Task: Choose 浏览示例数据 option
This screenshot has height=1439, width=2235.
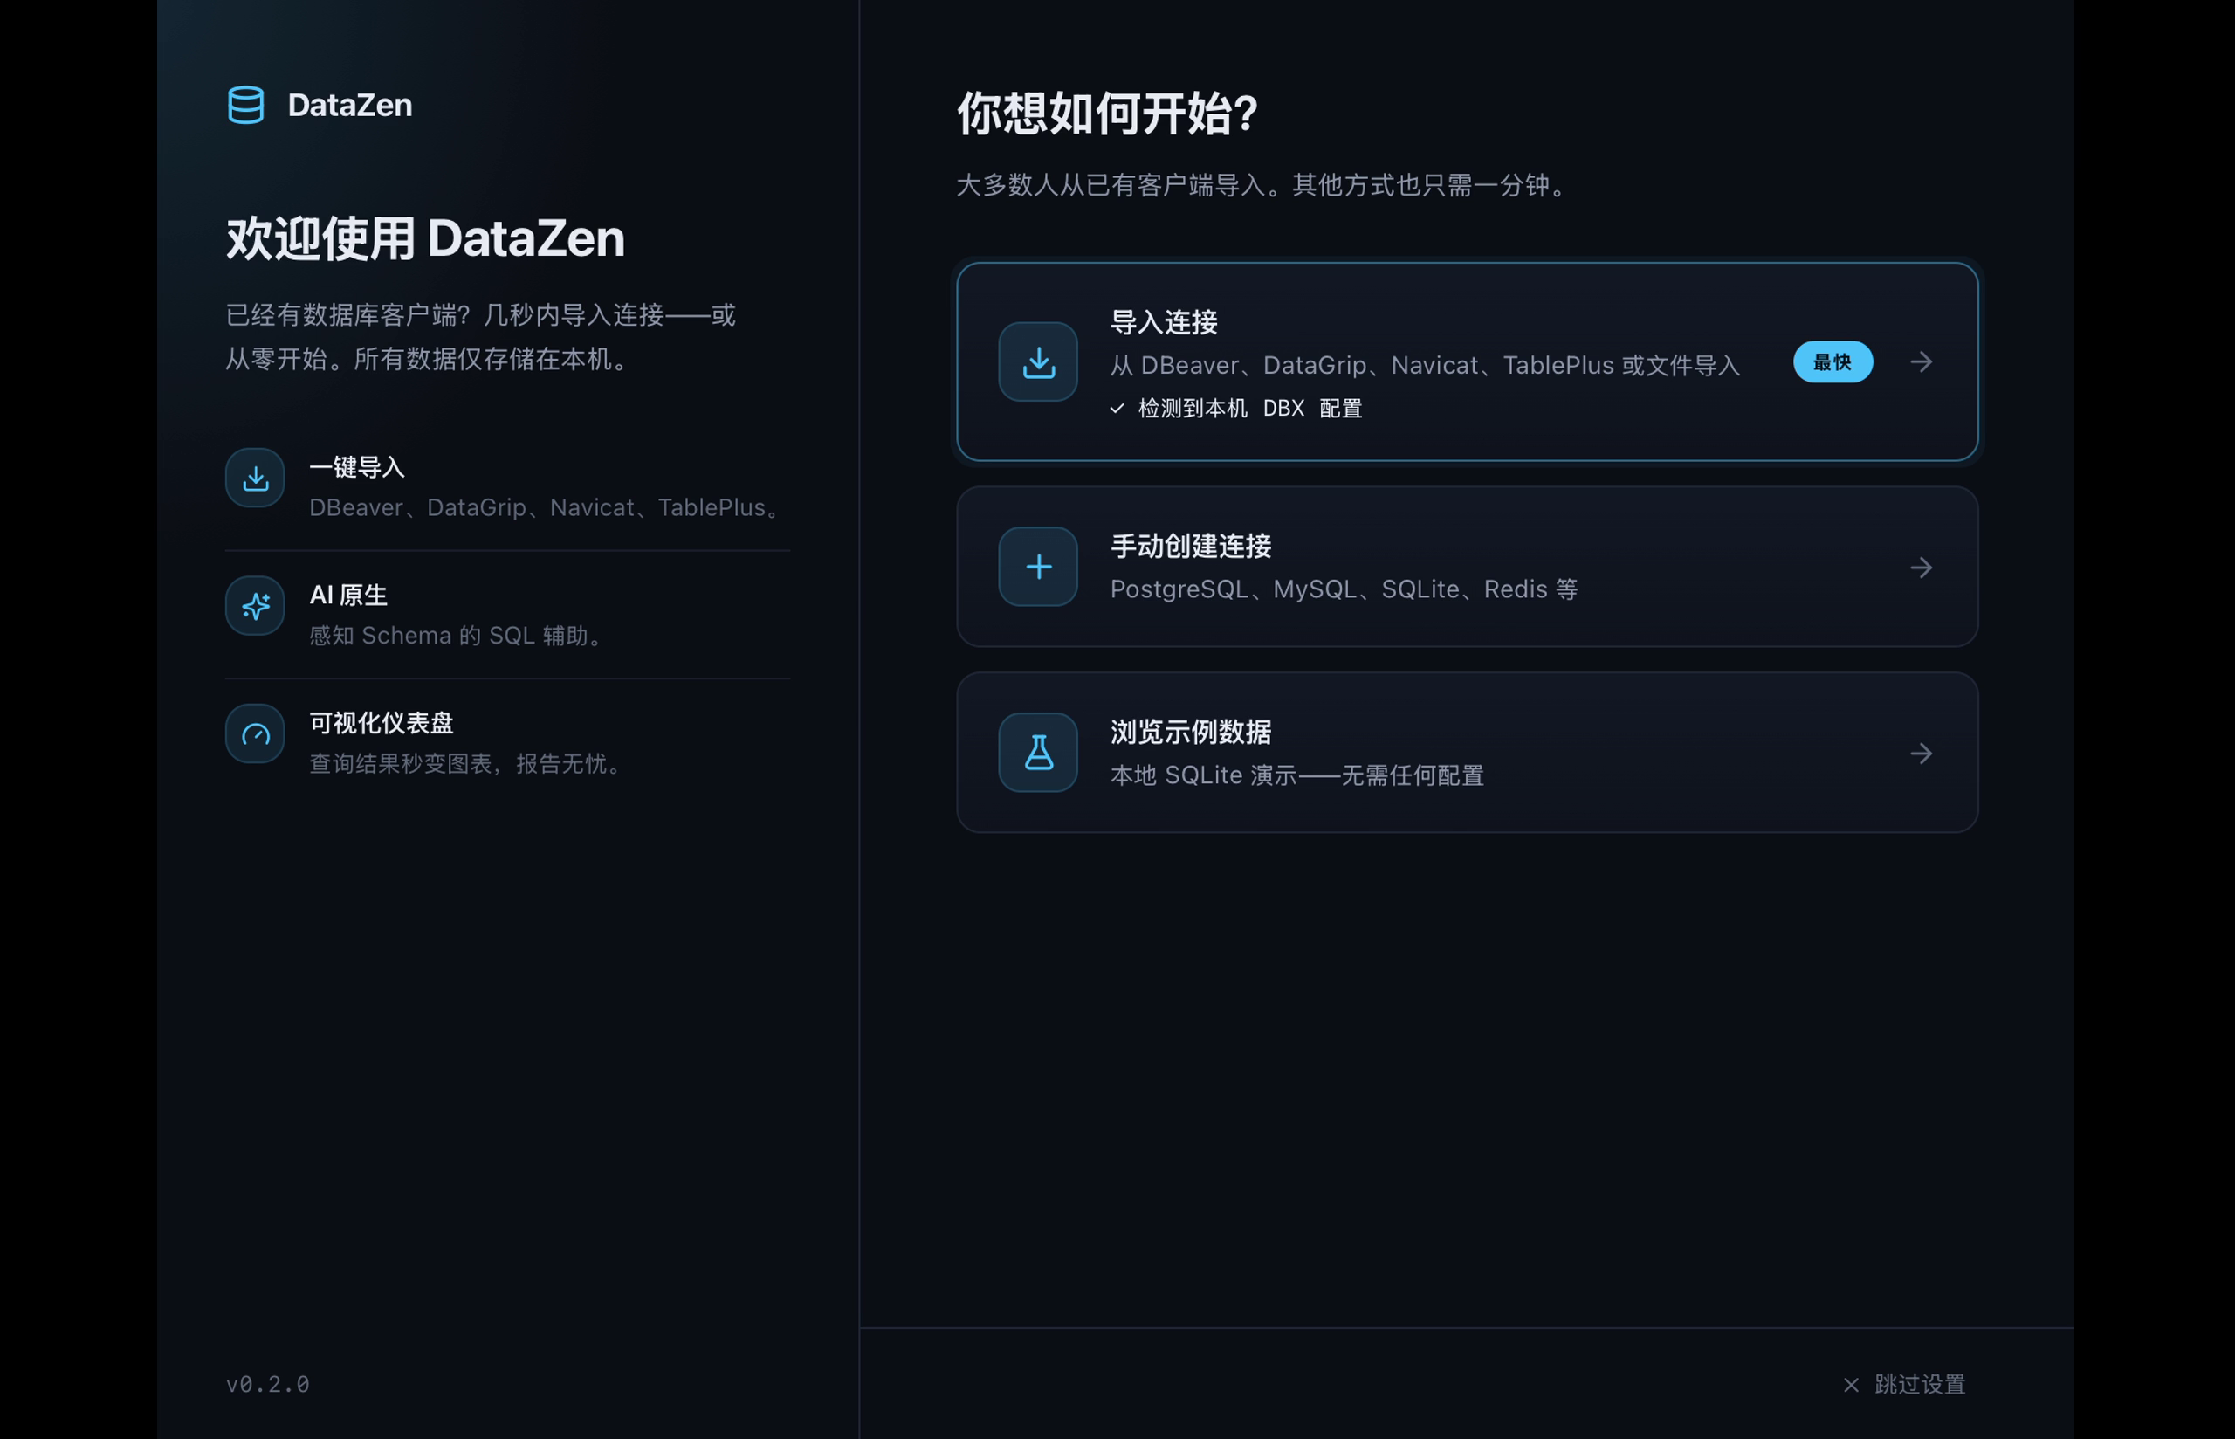Action: (x=1467, y=752)
